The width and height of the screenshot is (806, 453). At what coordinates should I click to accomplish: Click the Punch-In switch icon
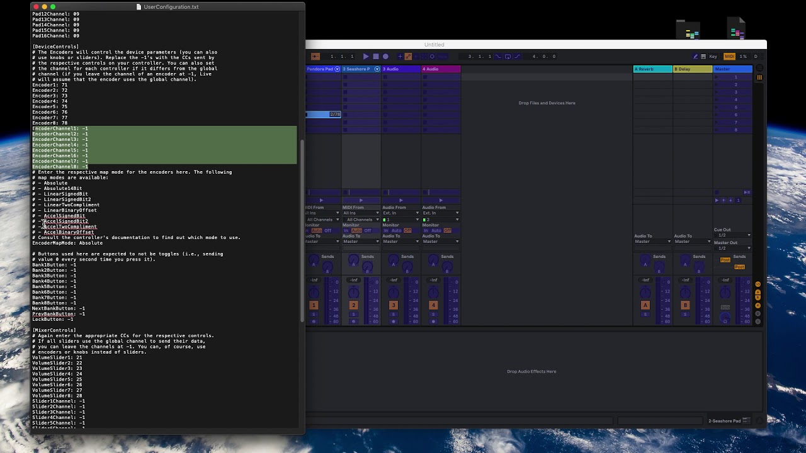click(497, 57)
